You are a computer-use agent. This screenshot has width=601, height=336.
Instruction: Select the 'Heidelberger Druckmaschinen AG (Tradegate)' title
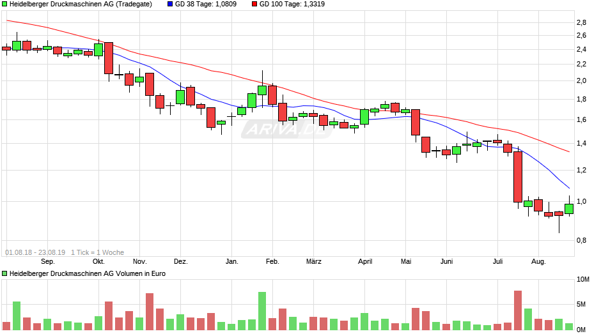coord(81,4)
